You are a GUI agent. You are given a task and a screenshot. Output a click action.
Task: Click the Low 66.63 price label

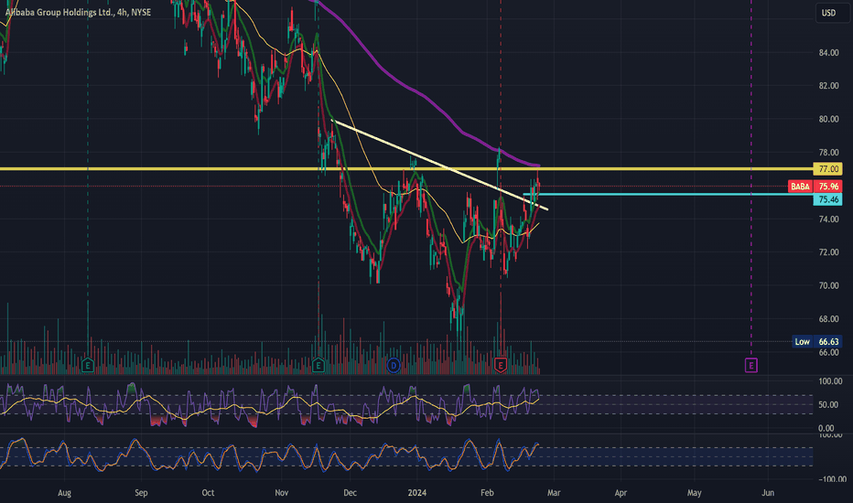[817, 341]
